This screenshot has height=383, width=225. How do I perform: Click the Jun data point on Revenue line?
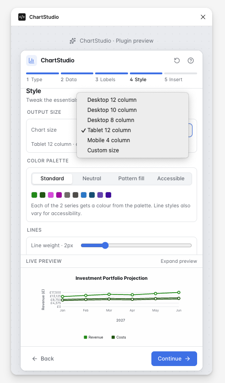click(x=179, y=292)
